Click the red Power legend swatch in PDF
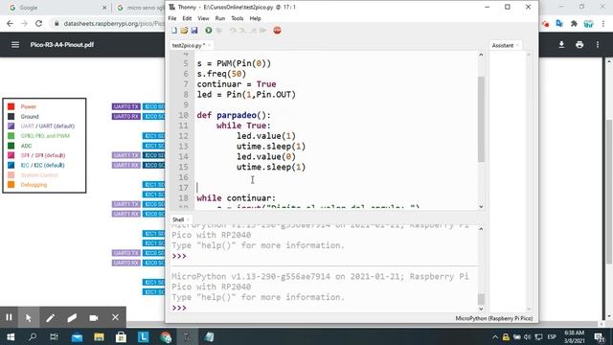Screen dimensions: 613x345 pyautogui.click(x=11, y=106)
